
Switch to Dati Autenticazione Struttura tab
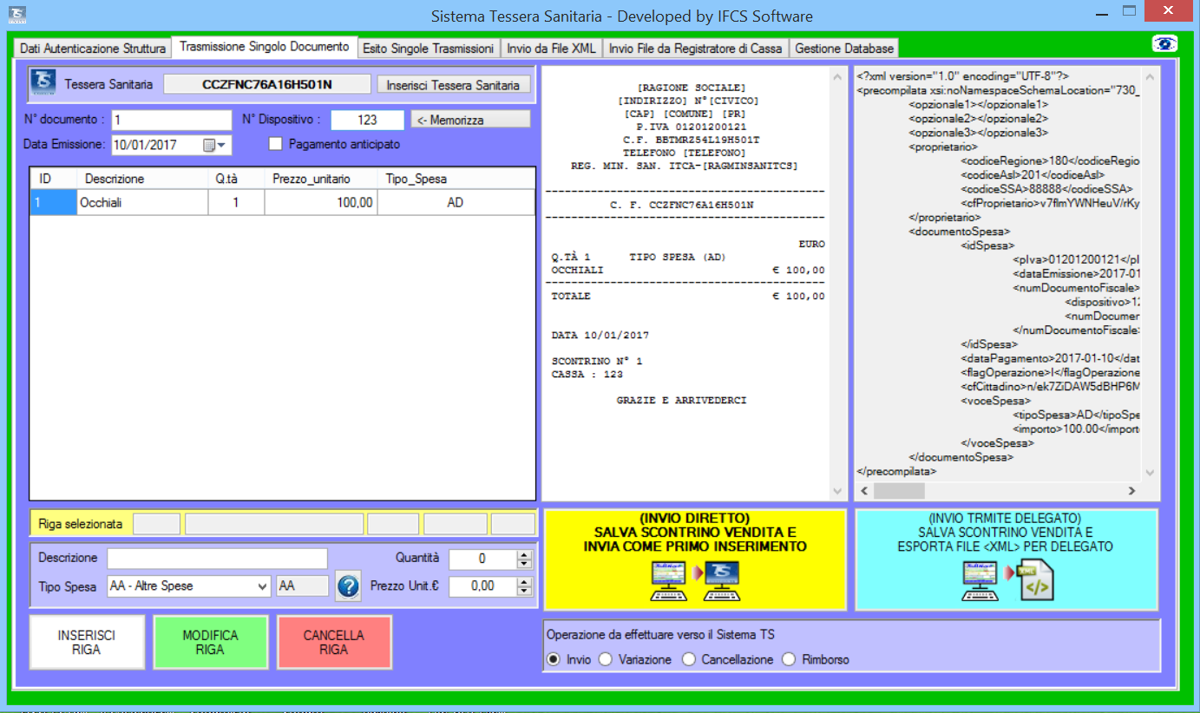92,49
